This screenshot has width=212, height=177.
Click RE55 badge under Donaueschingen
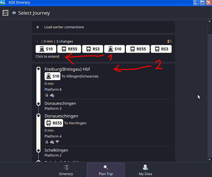(54, 123)
